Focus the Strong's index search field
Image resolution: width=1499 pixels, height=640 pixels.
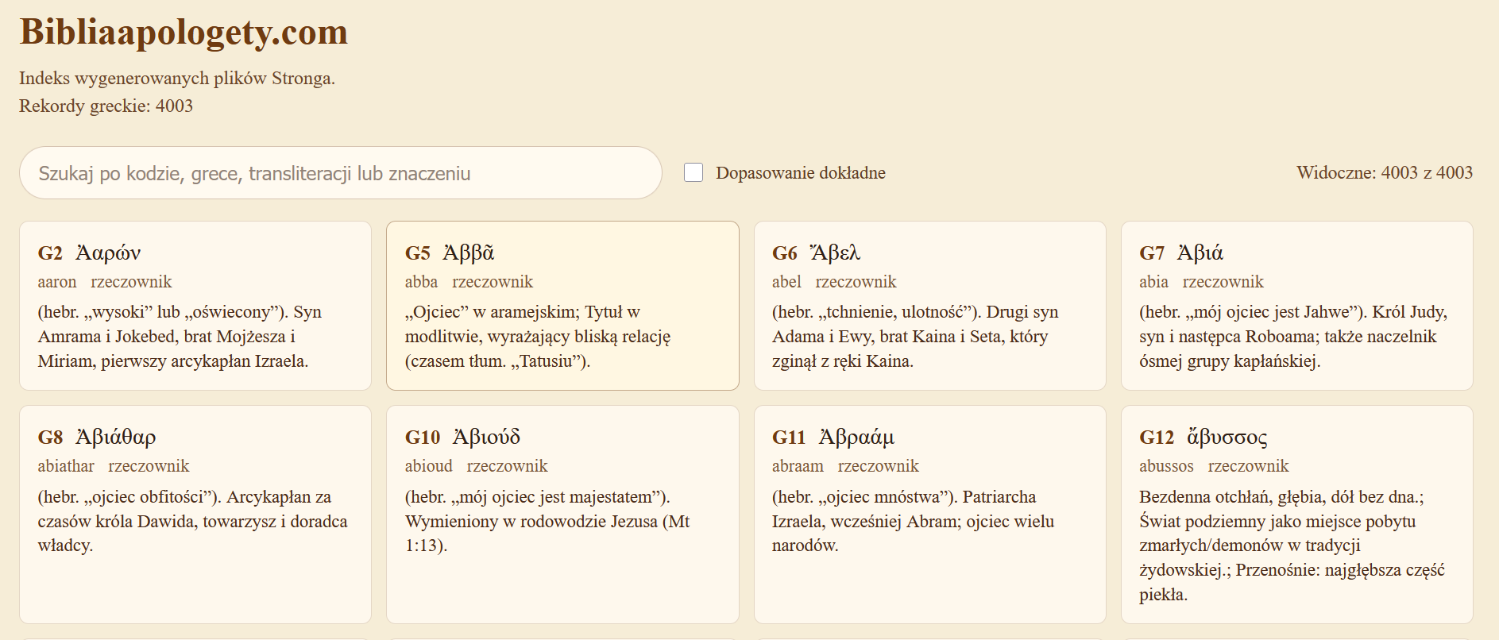click(341, 173)
